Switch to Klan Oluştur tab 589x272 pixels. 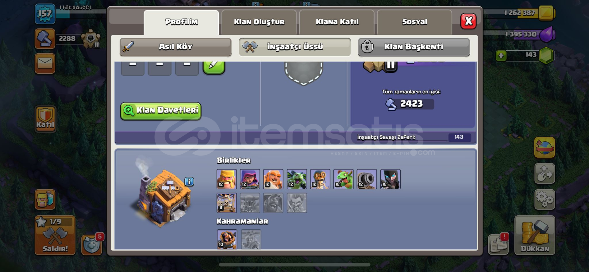pyautogui.click(x=259, y=22)
